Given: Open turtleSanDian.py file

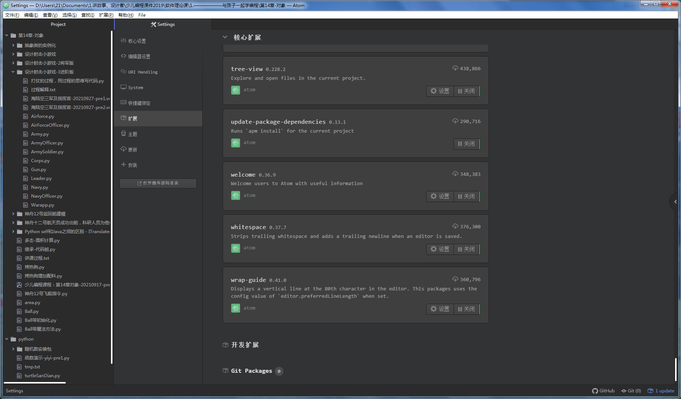Looking at the screenshot, I should 42,376.
